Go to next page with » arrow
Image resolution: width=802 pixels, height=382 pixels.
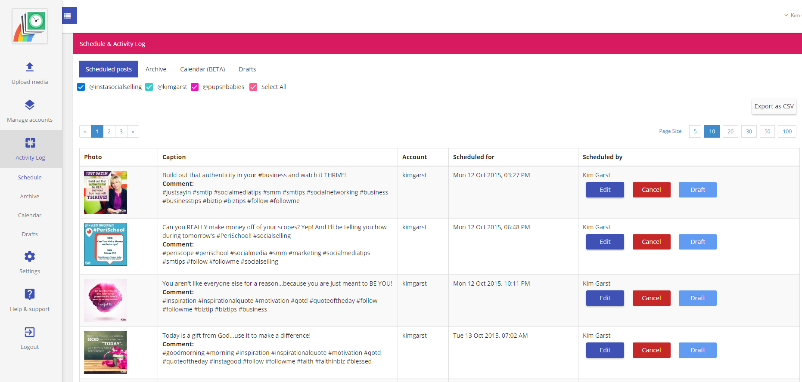pyautogui.click(x=133, y=132)
